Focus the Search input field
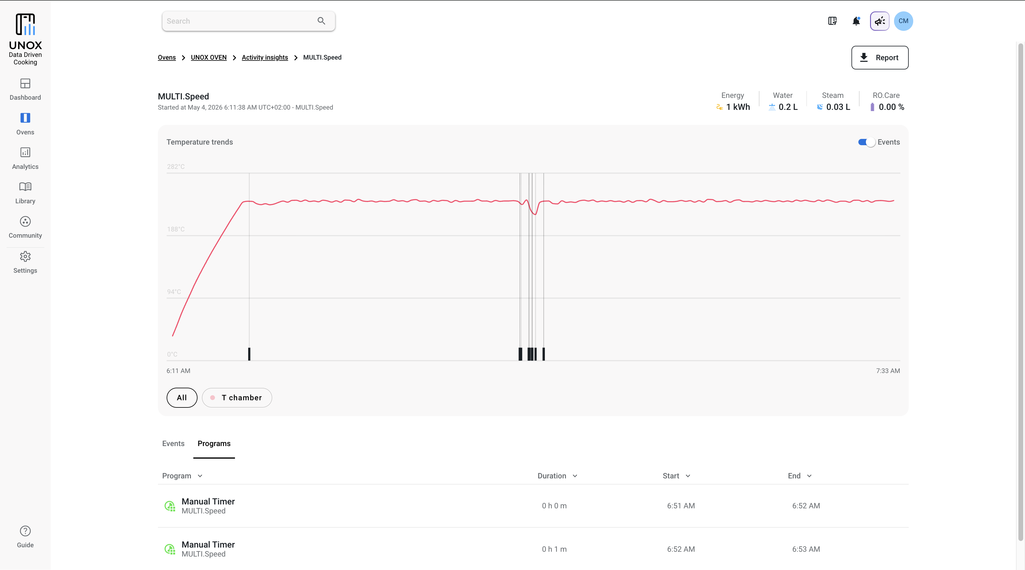Viewport: 1025px width, 570px height. pyautogui.click(x=248, y=21)
